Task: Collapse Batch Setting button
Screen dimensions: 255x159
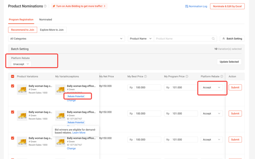Action: click(x=232, y=39)
